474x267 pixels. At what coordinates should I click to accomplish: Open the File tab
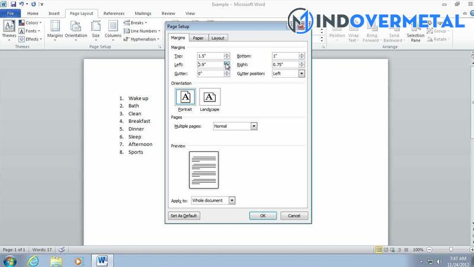pyautogui.click(x=10, y=13)
